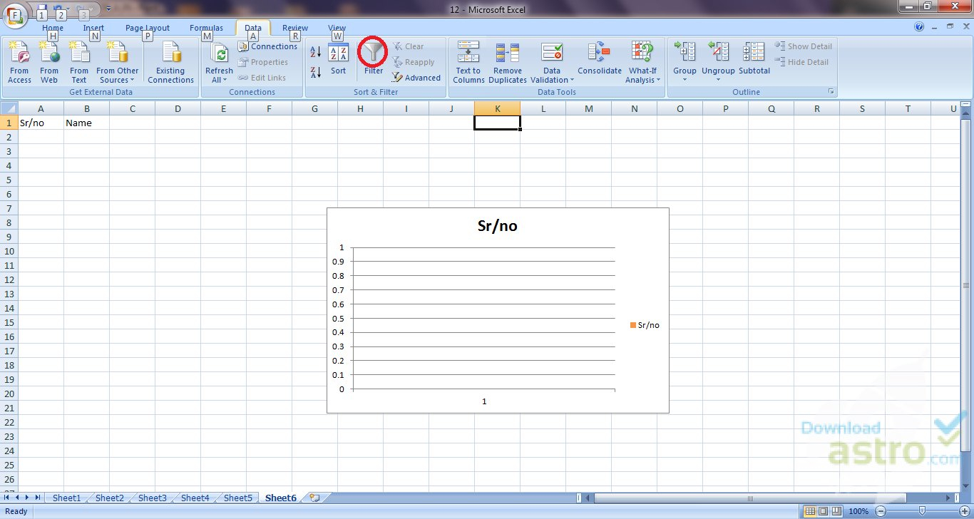Viewport: 974px width, 519px height.
Task: Click the Remove Duplicates icon
Action: (508, 53)
